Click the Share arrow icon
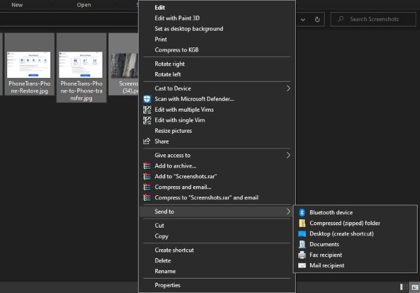This screenshot has width=420, height=293. (147, 141)
